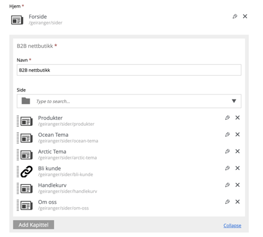Focus the Navn text field
263x237 pixels.
(x=129, y=70)
